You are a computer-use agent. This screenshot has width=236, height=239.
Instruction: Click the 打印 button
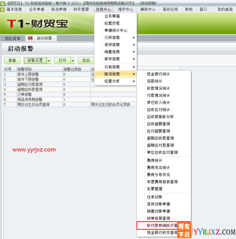point(62,61)
